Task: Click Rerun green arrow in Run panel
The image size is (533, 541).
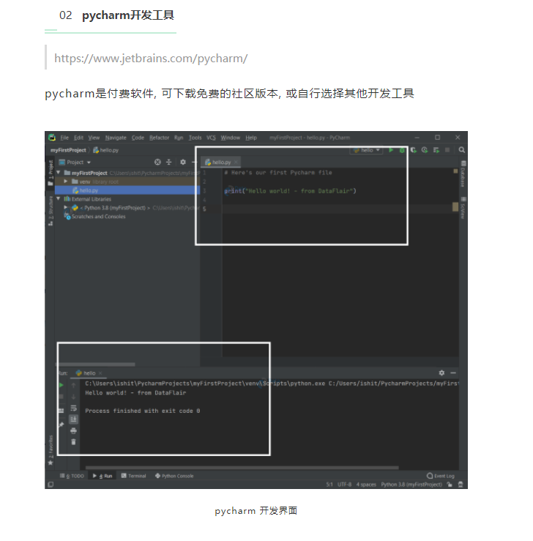Action: point(61,385)
